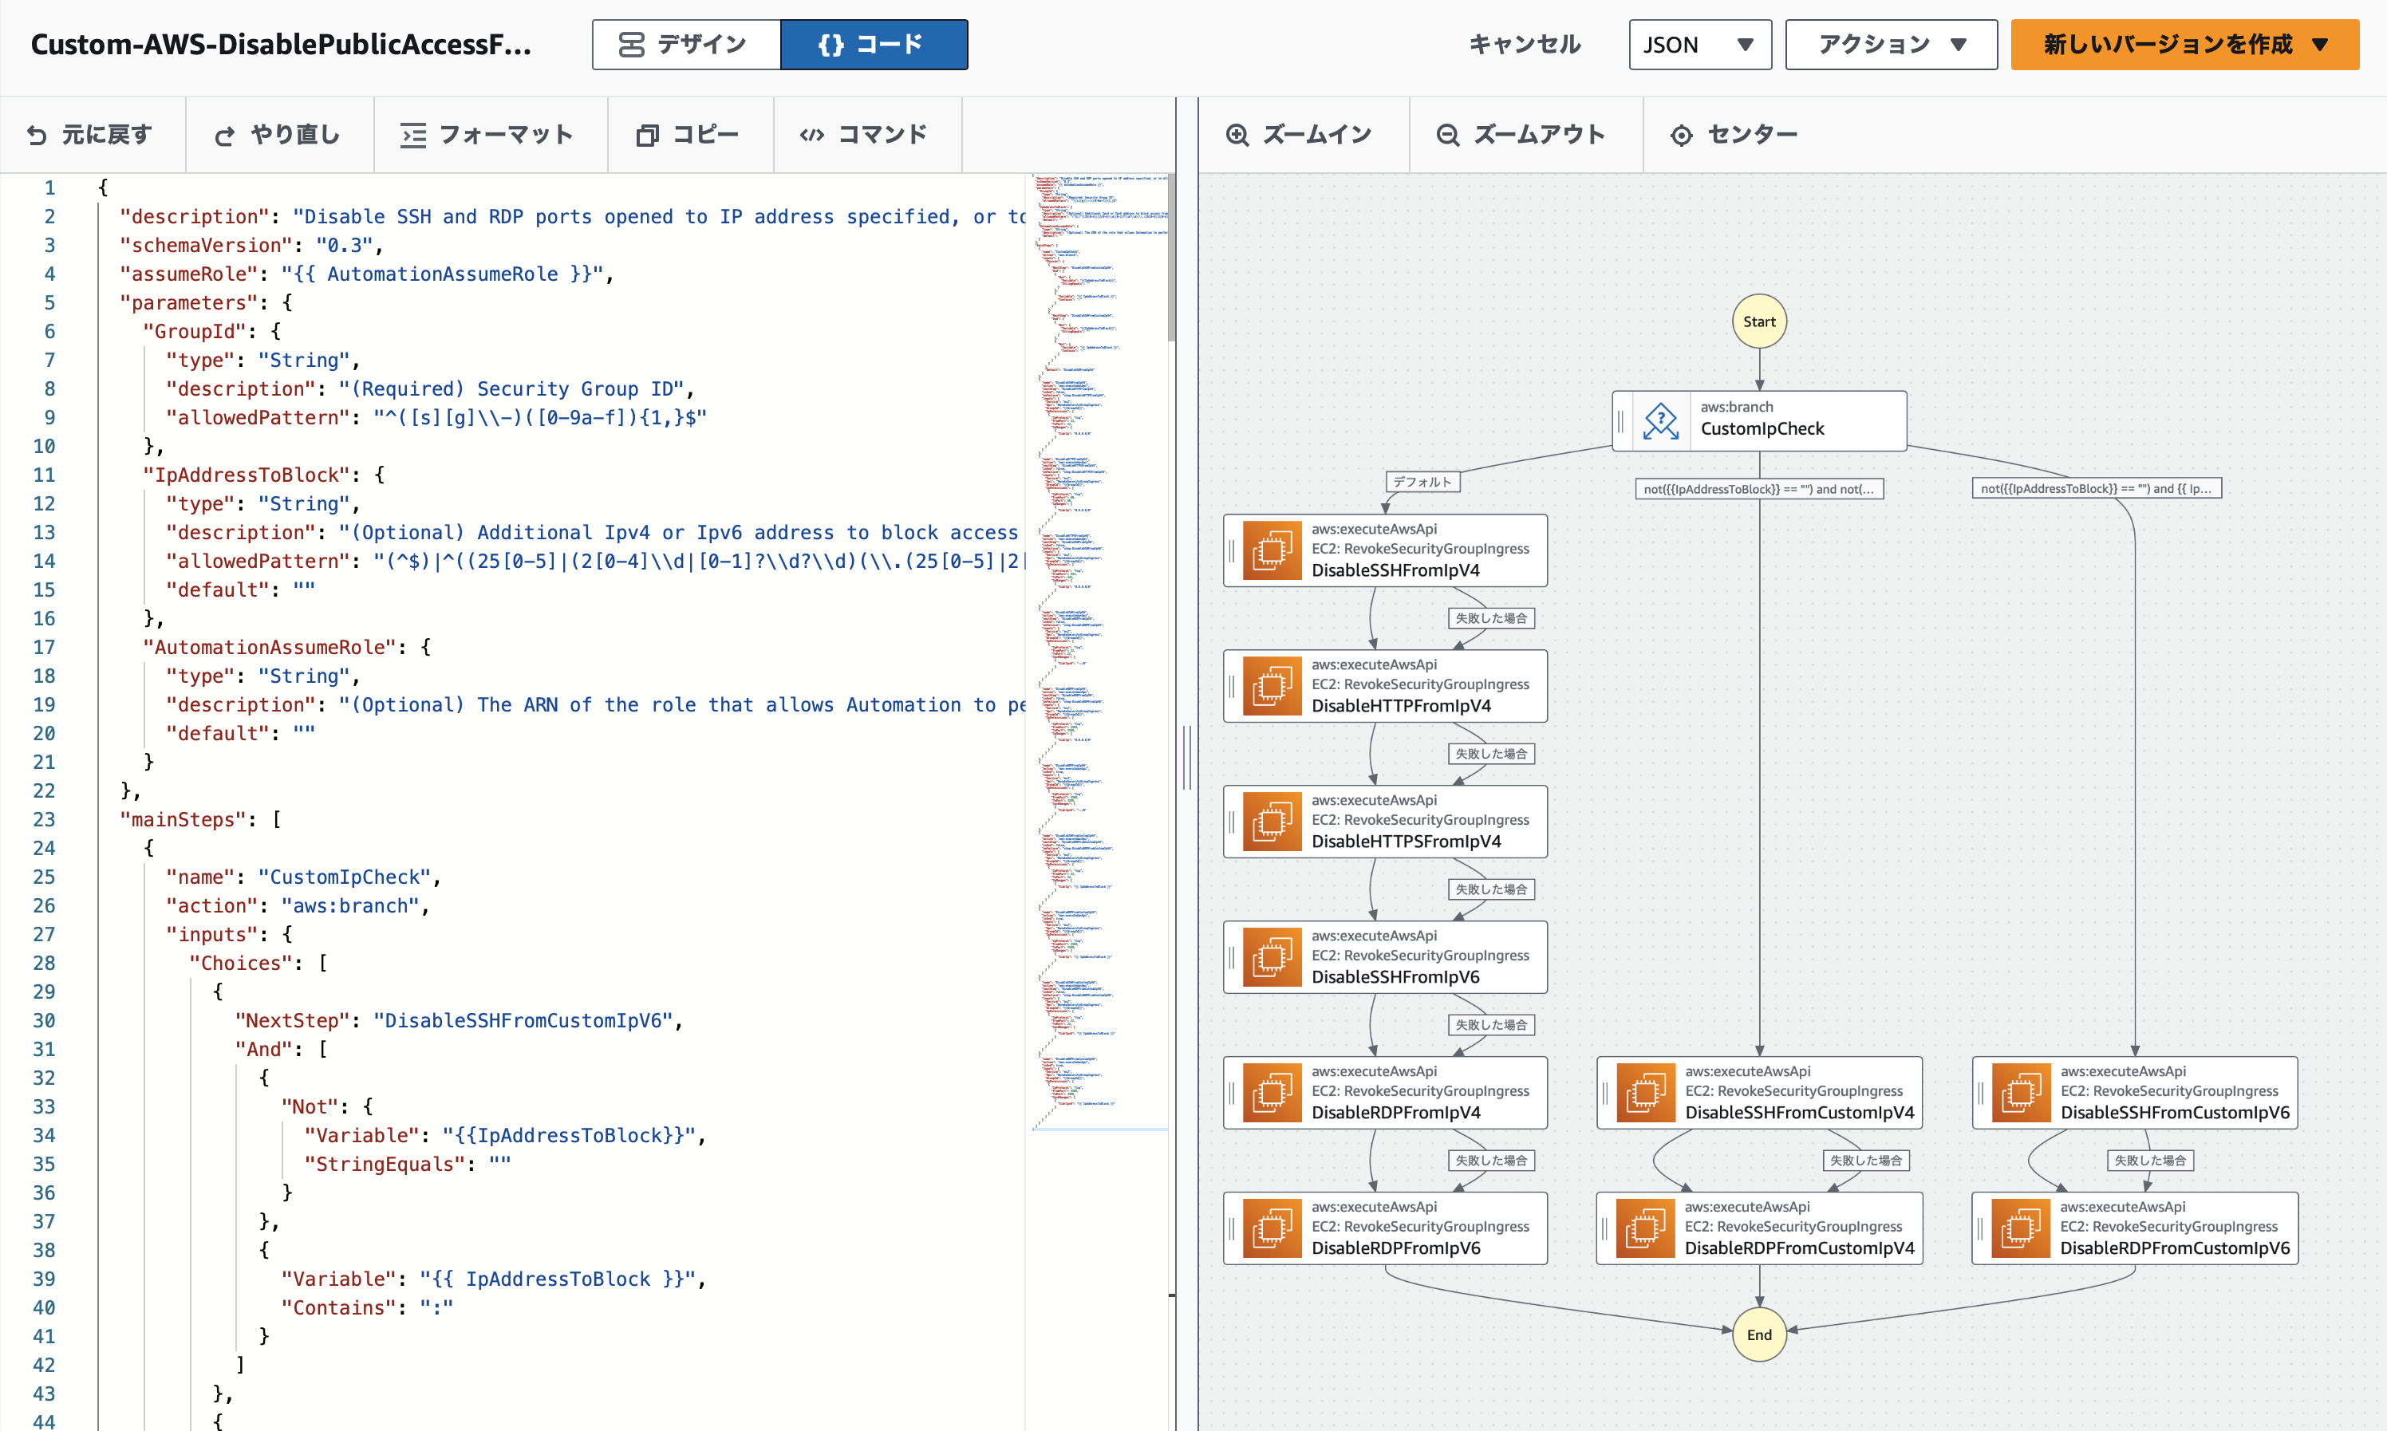
Task: Open the JSON format dropdown
Action: 1699,45
